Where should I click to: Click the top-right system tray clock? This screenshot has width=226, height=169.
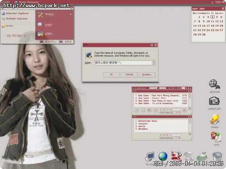[220, 2]
